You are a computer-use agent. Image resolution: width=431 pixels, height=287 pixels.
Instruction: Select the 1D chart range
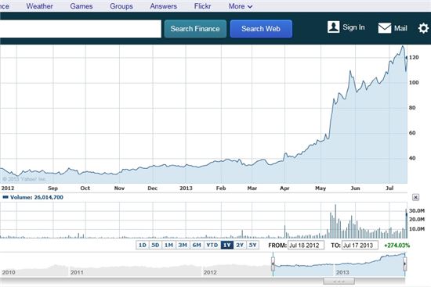[x=142, y=245]
